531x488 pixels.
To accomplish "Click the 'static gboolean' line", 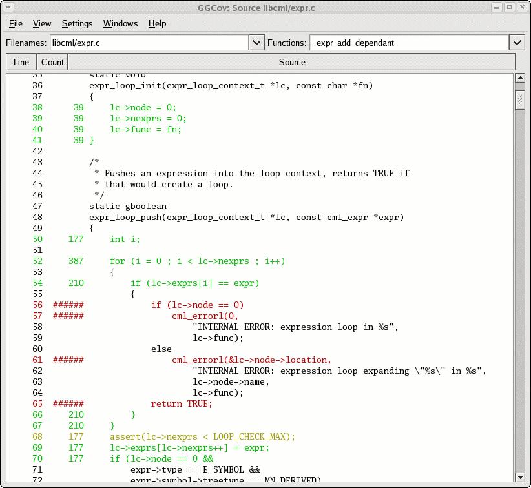I will [x=128, y=207].
